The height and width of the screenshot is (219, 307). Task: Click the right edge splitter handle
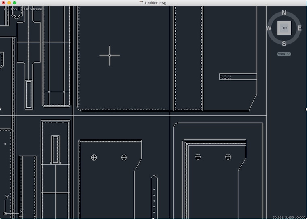306,109
